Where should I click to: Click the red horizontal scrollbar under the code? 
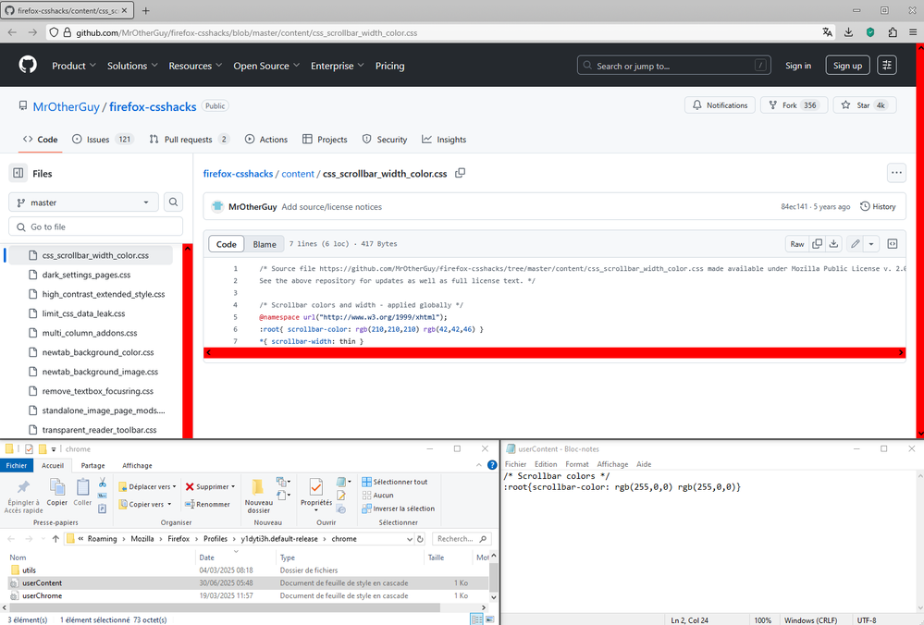point(553,353)
